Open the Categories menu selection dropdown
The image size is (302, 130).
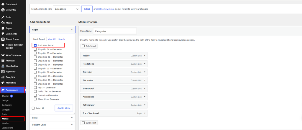[66, 9]
